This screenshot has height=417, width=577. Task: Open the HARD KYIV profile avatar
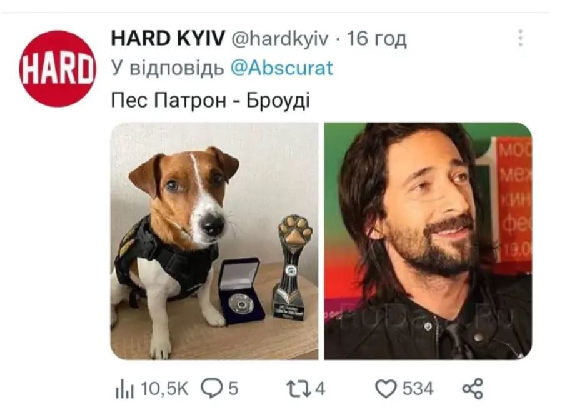click(58, 69)
